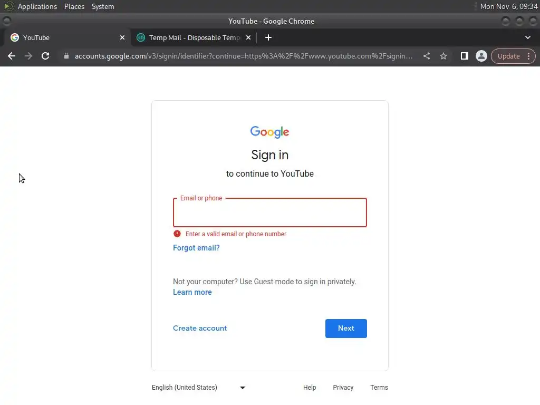This screenshot has height=405, width=540.
Task: Click the Applications menu launcher icon
Action: [x=8, y=6]
